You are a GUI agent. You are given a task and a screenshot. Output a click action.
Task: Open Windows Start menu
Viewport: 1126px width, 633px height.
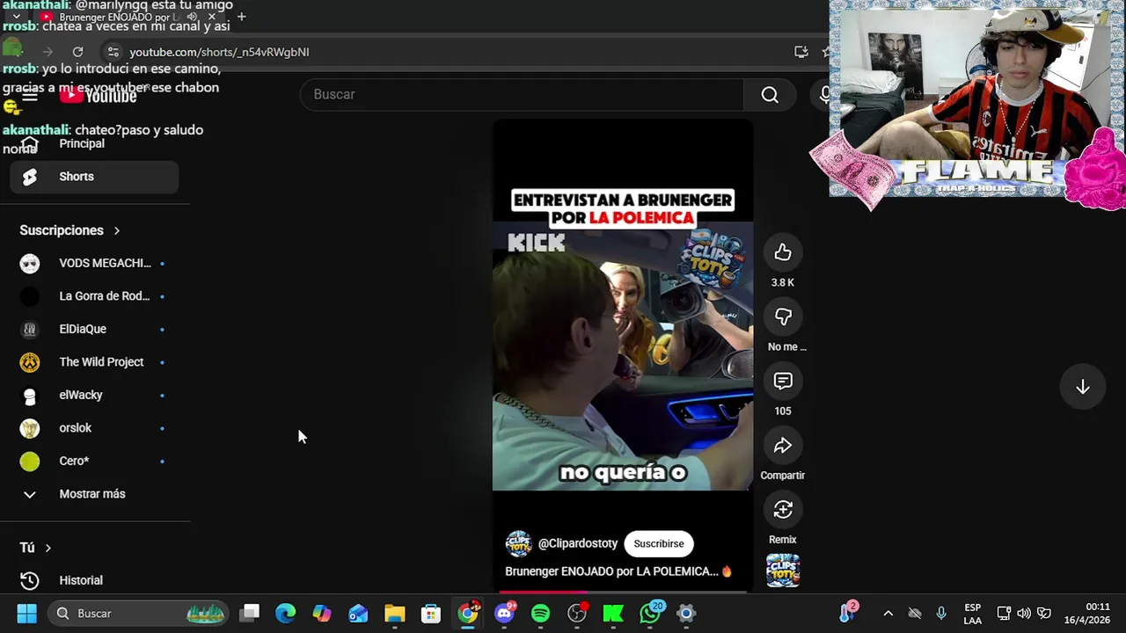point(26,614)
